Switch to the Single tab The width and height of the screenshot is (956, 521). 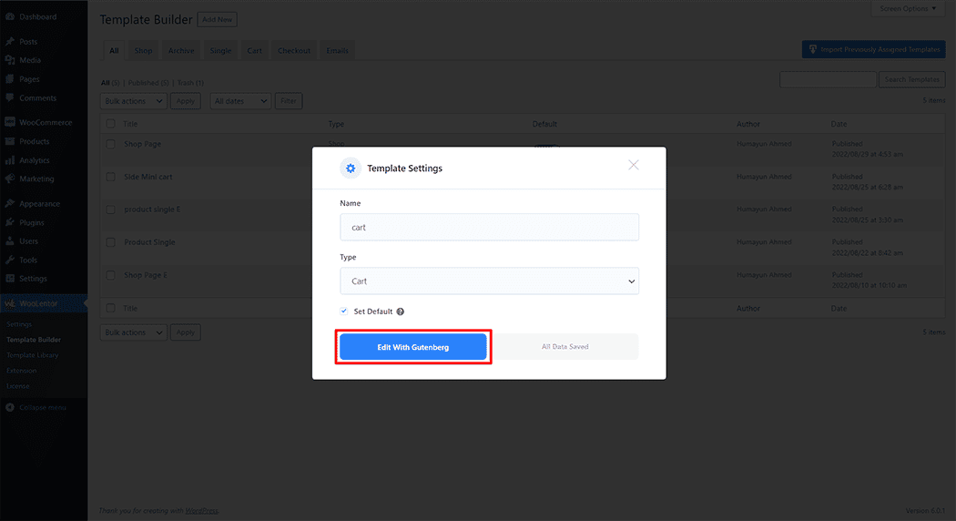[220, 51]
